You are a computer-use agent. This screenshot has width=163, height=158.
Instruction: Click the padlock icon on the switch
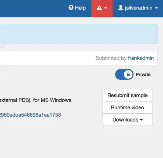[128, 75]
